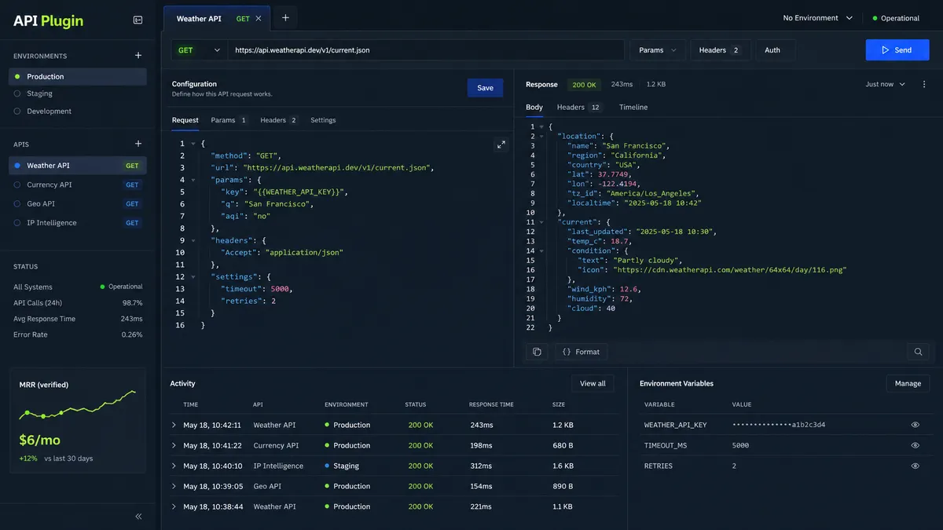Format the response JSON
943x530 pixels.
point(581,352)
